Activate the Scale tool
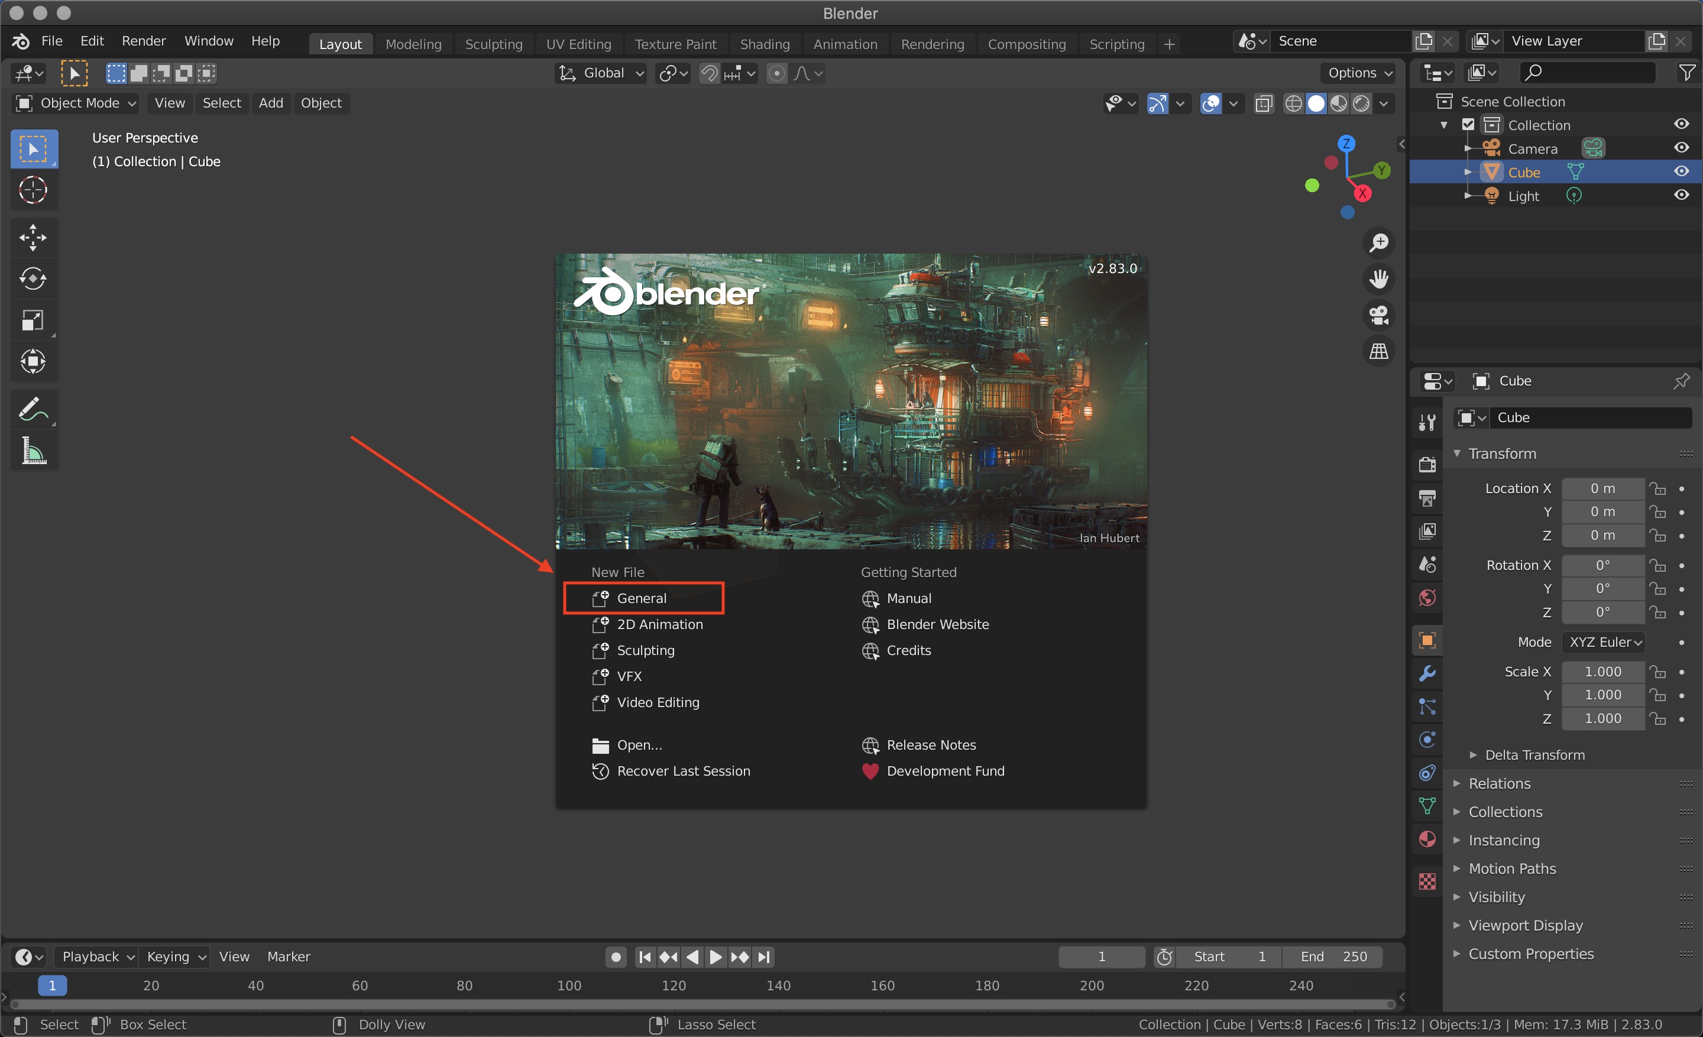Screen dimensions: 1703x1037 pos(33,320)
